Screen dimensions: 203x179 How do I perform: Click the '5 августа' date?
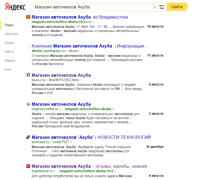coord(156,114)
